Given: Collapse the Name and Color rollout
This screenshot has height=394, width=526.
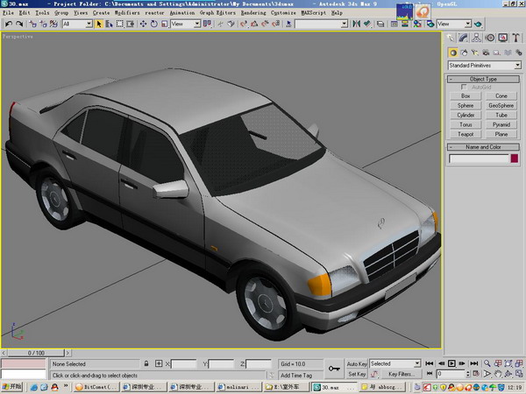Looking at the screenshot, I should pos(483,147).
